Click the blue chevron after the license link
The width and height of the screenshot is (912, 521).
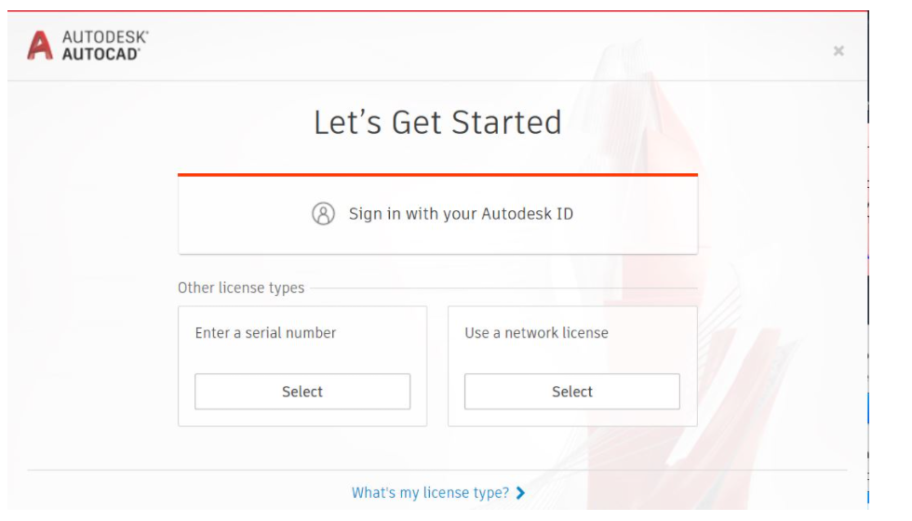pyautogui.click(x=520, y=493)
